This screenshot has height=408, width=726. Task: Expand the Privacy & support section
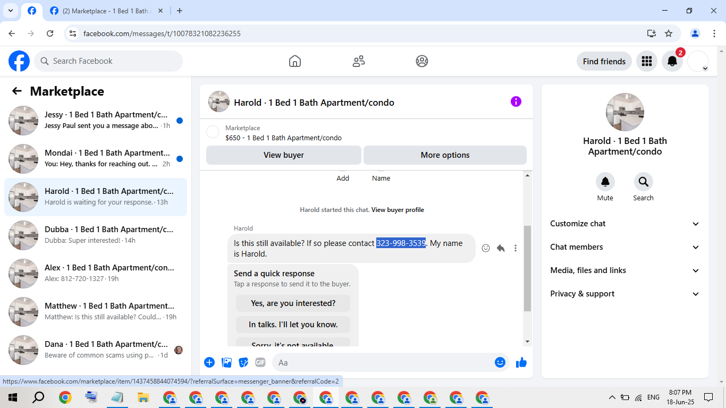tap(625, 294)
